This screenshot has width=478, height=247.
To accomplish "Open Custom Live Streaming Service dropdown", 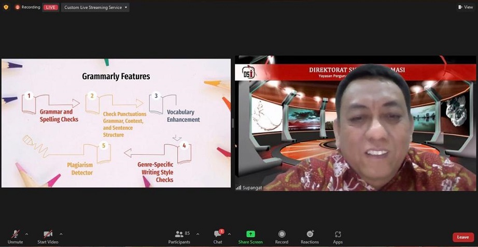I will click(x=95, y=7).
